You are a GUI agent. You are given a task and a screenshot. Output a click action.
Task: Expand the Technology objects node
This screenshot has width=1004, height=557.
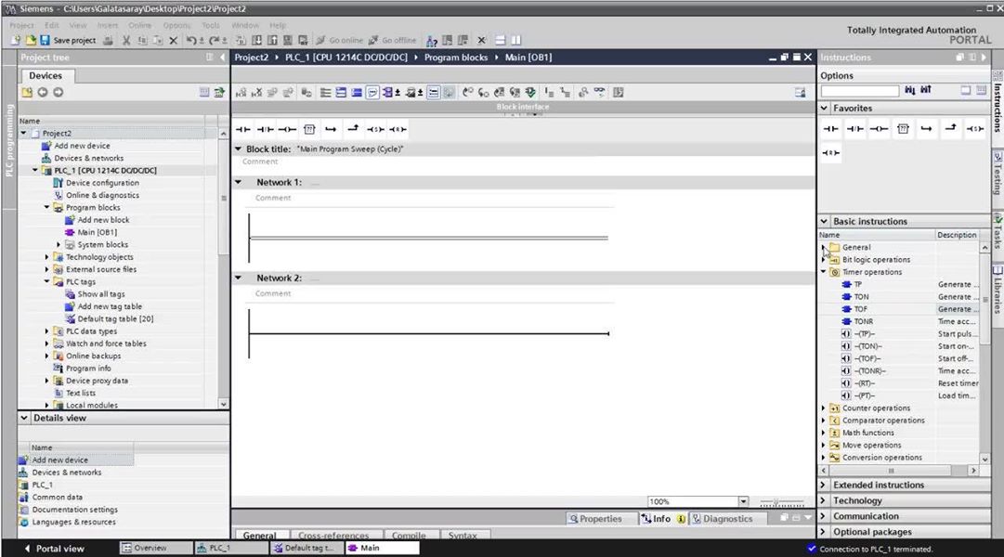pos(46,257)
